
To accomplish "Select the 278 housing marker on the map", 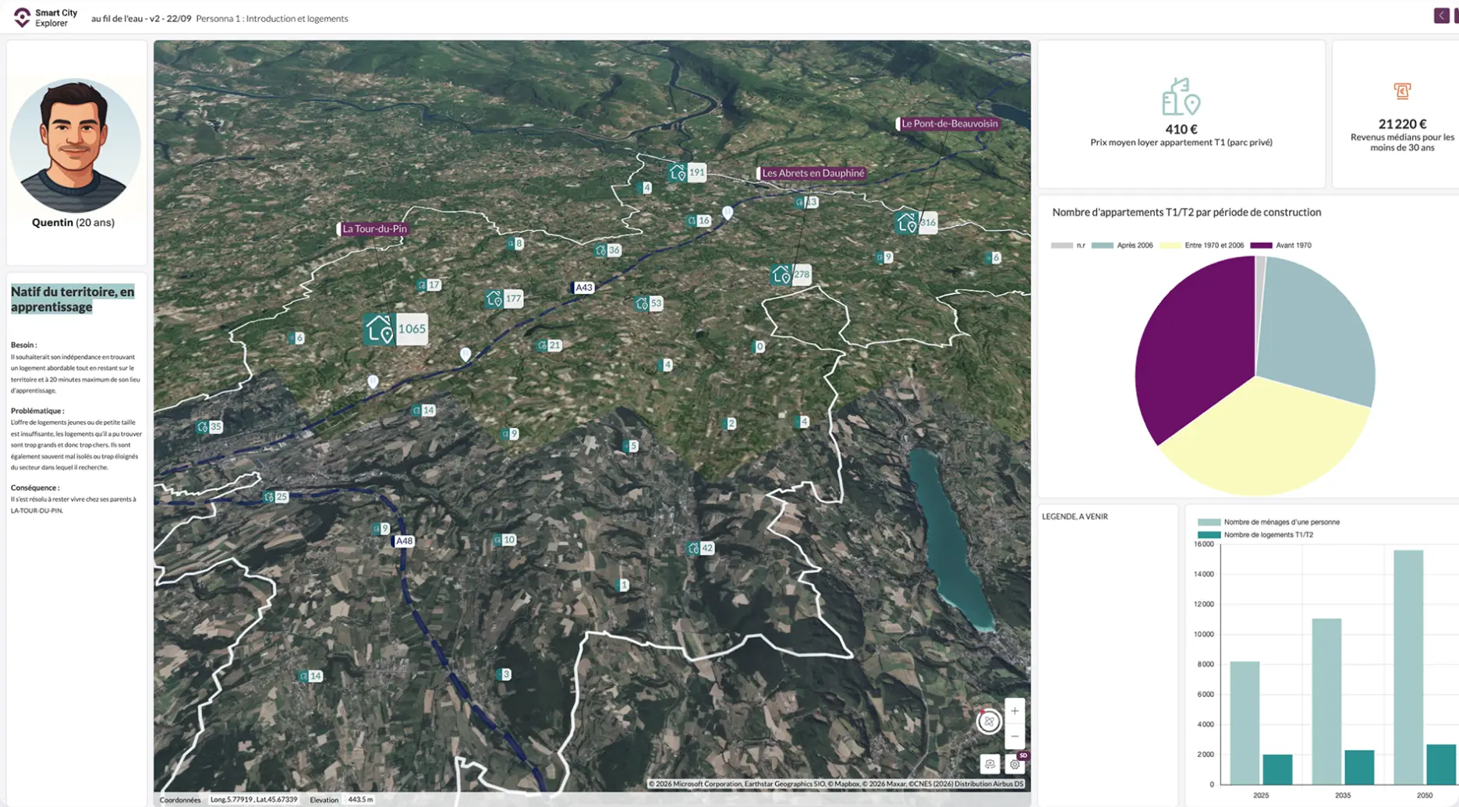I will tap(791, 274).
